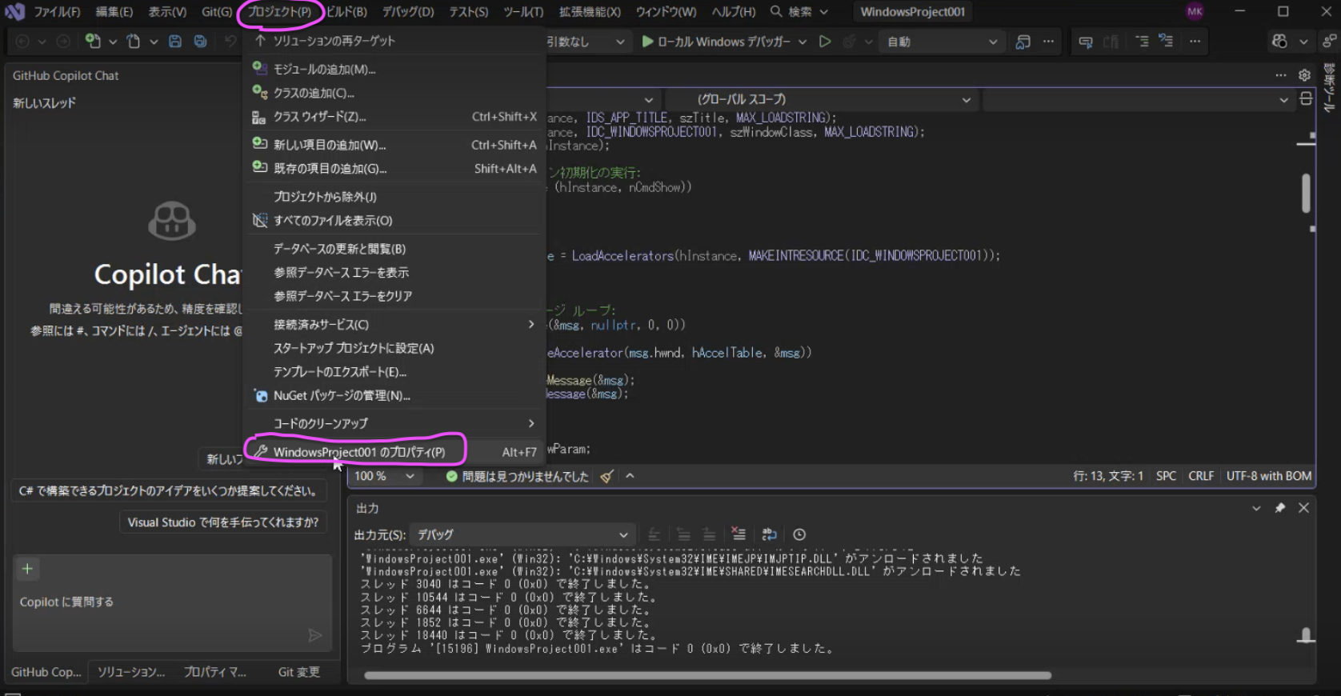Image resolution: width=1341 pixels, height=696 pixels.
Task: Select スタートアップ プロジェクトに設定 menu item
Action: [395, 348]
